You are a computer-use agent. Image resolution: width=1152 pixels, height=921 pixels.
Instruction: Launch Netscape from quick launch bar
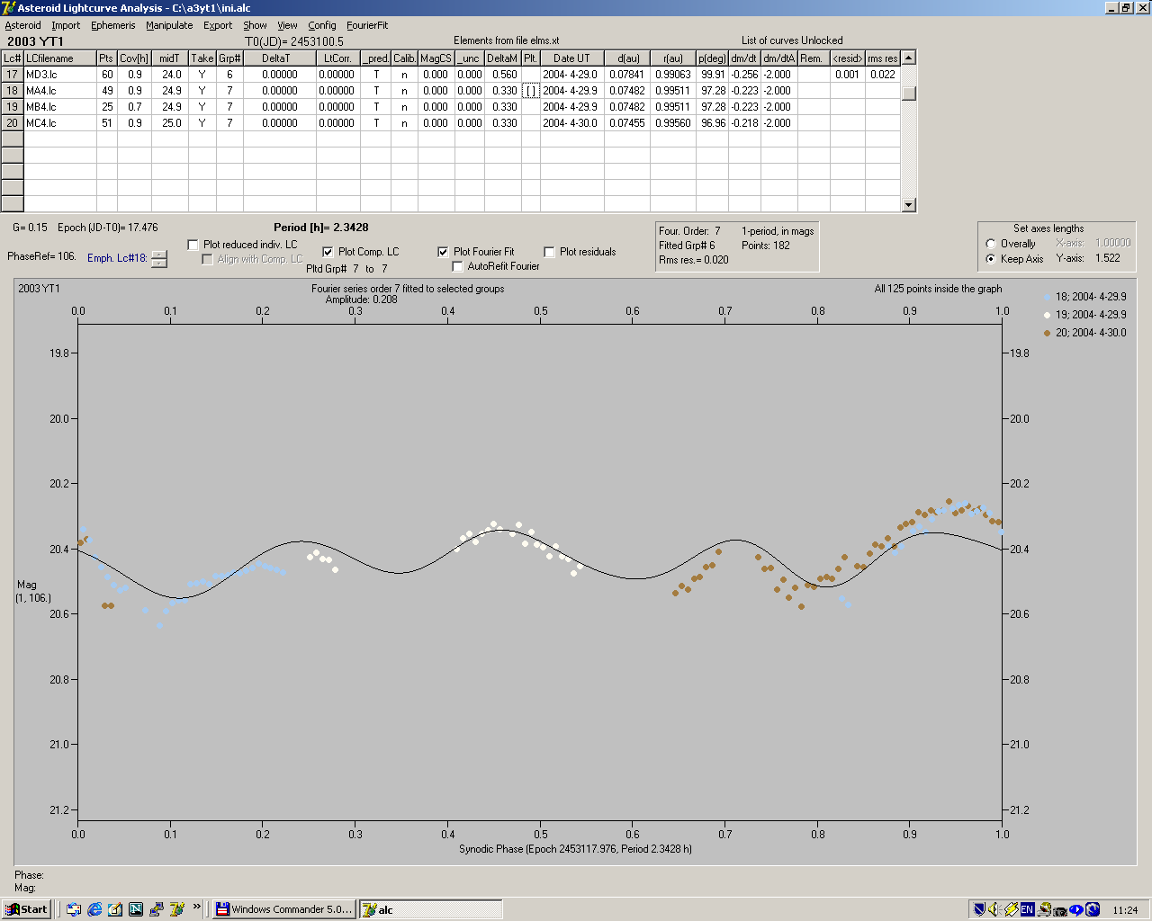[136, 909]
